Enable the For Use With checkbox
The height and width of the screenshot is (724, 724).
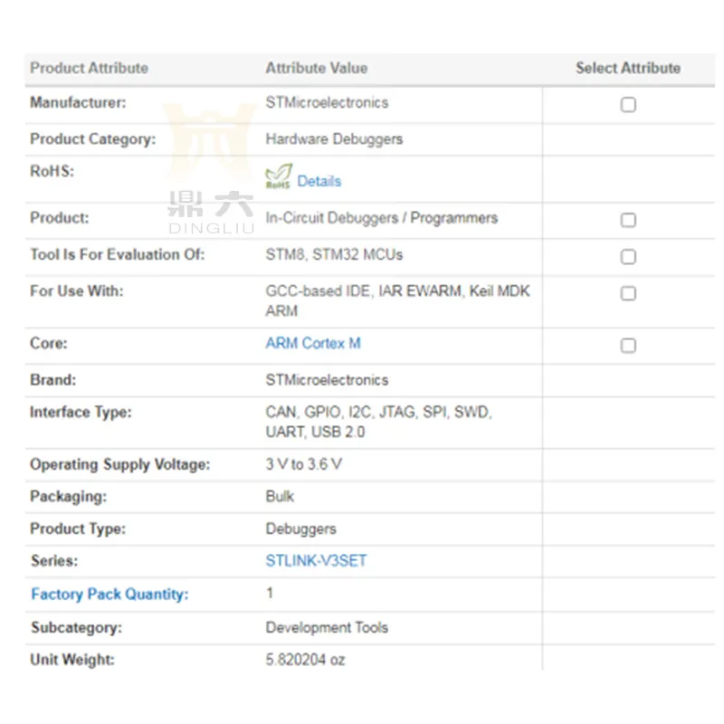(628, 293)
